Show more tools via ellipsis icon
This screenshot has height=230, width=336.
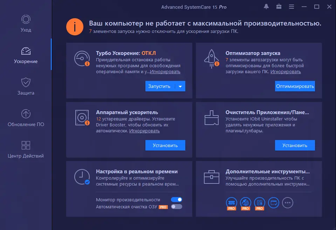[288, 203]
